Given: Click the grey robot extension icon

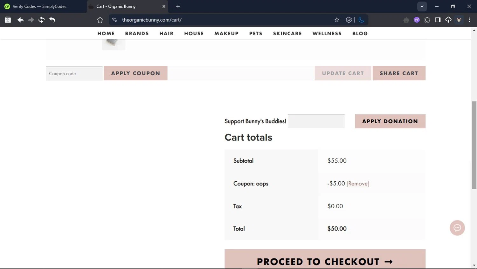Looking at the screenshot, I should point(406,20).
